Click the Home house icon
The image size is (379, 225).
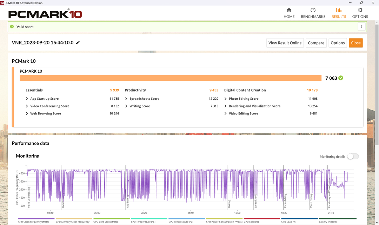click(x=289, y=10)
